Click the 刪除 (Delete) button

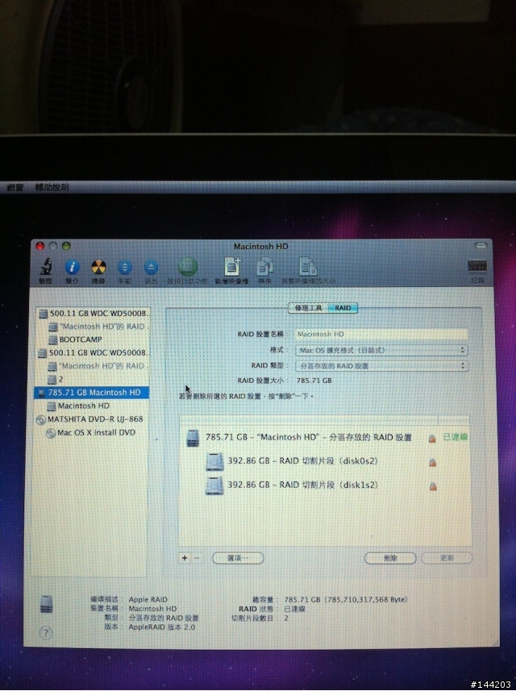[x=390, y=558]
